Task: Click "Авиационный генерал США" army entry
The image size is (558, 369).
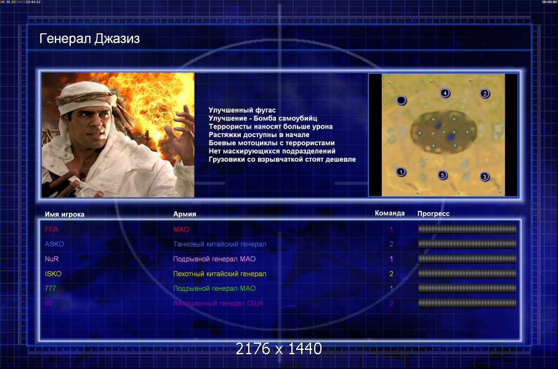Action: coord(218,303)
